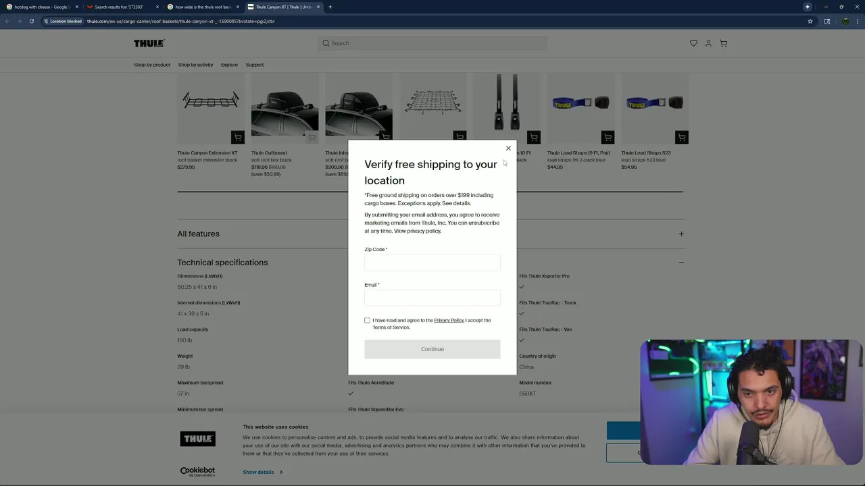This screenshot has width=865, height=486.
Task: Click the site Search box
Action: click(432, 43)
